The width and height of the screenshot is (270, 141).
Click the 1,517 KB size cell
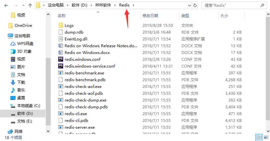(x=233, y=127)
